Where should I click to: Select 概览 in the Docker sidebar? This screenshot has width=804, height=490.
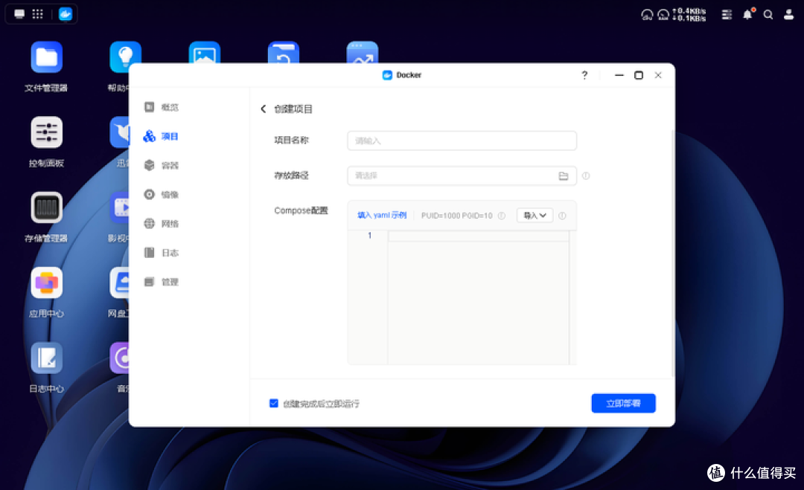click(x=162, y=107)
